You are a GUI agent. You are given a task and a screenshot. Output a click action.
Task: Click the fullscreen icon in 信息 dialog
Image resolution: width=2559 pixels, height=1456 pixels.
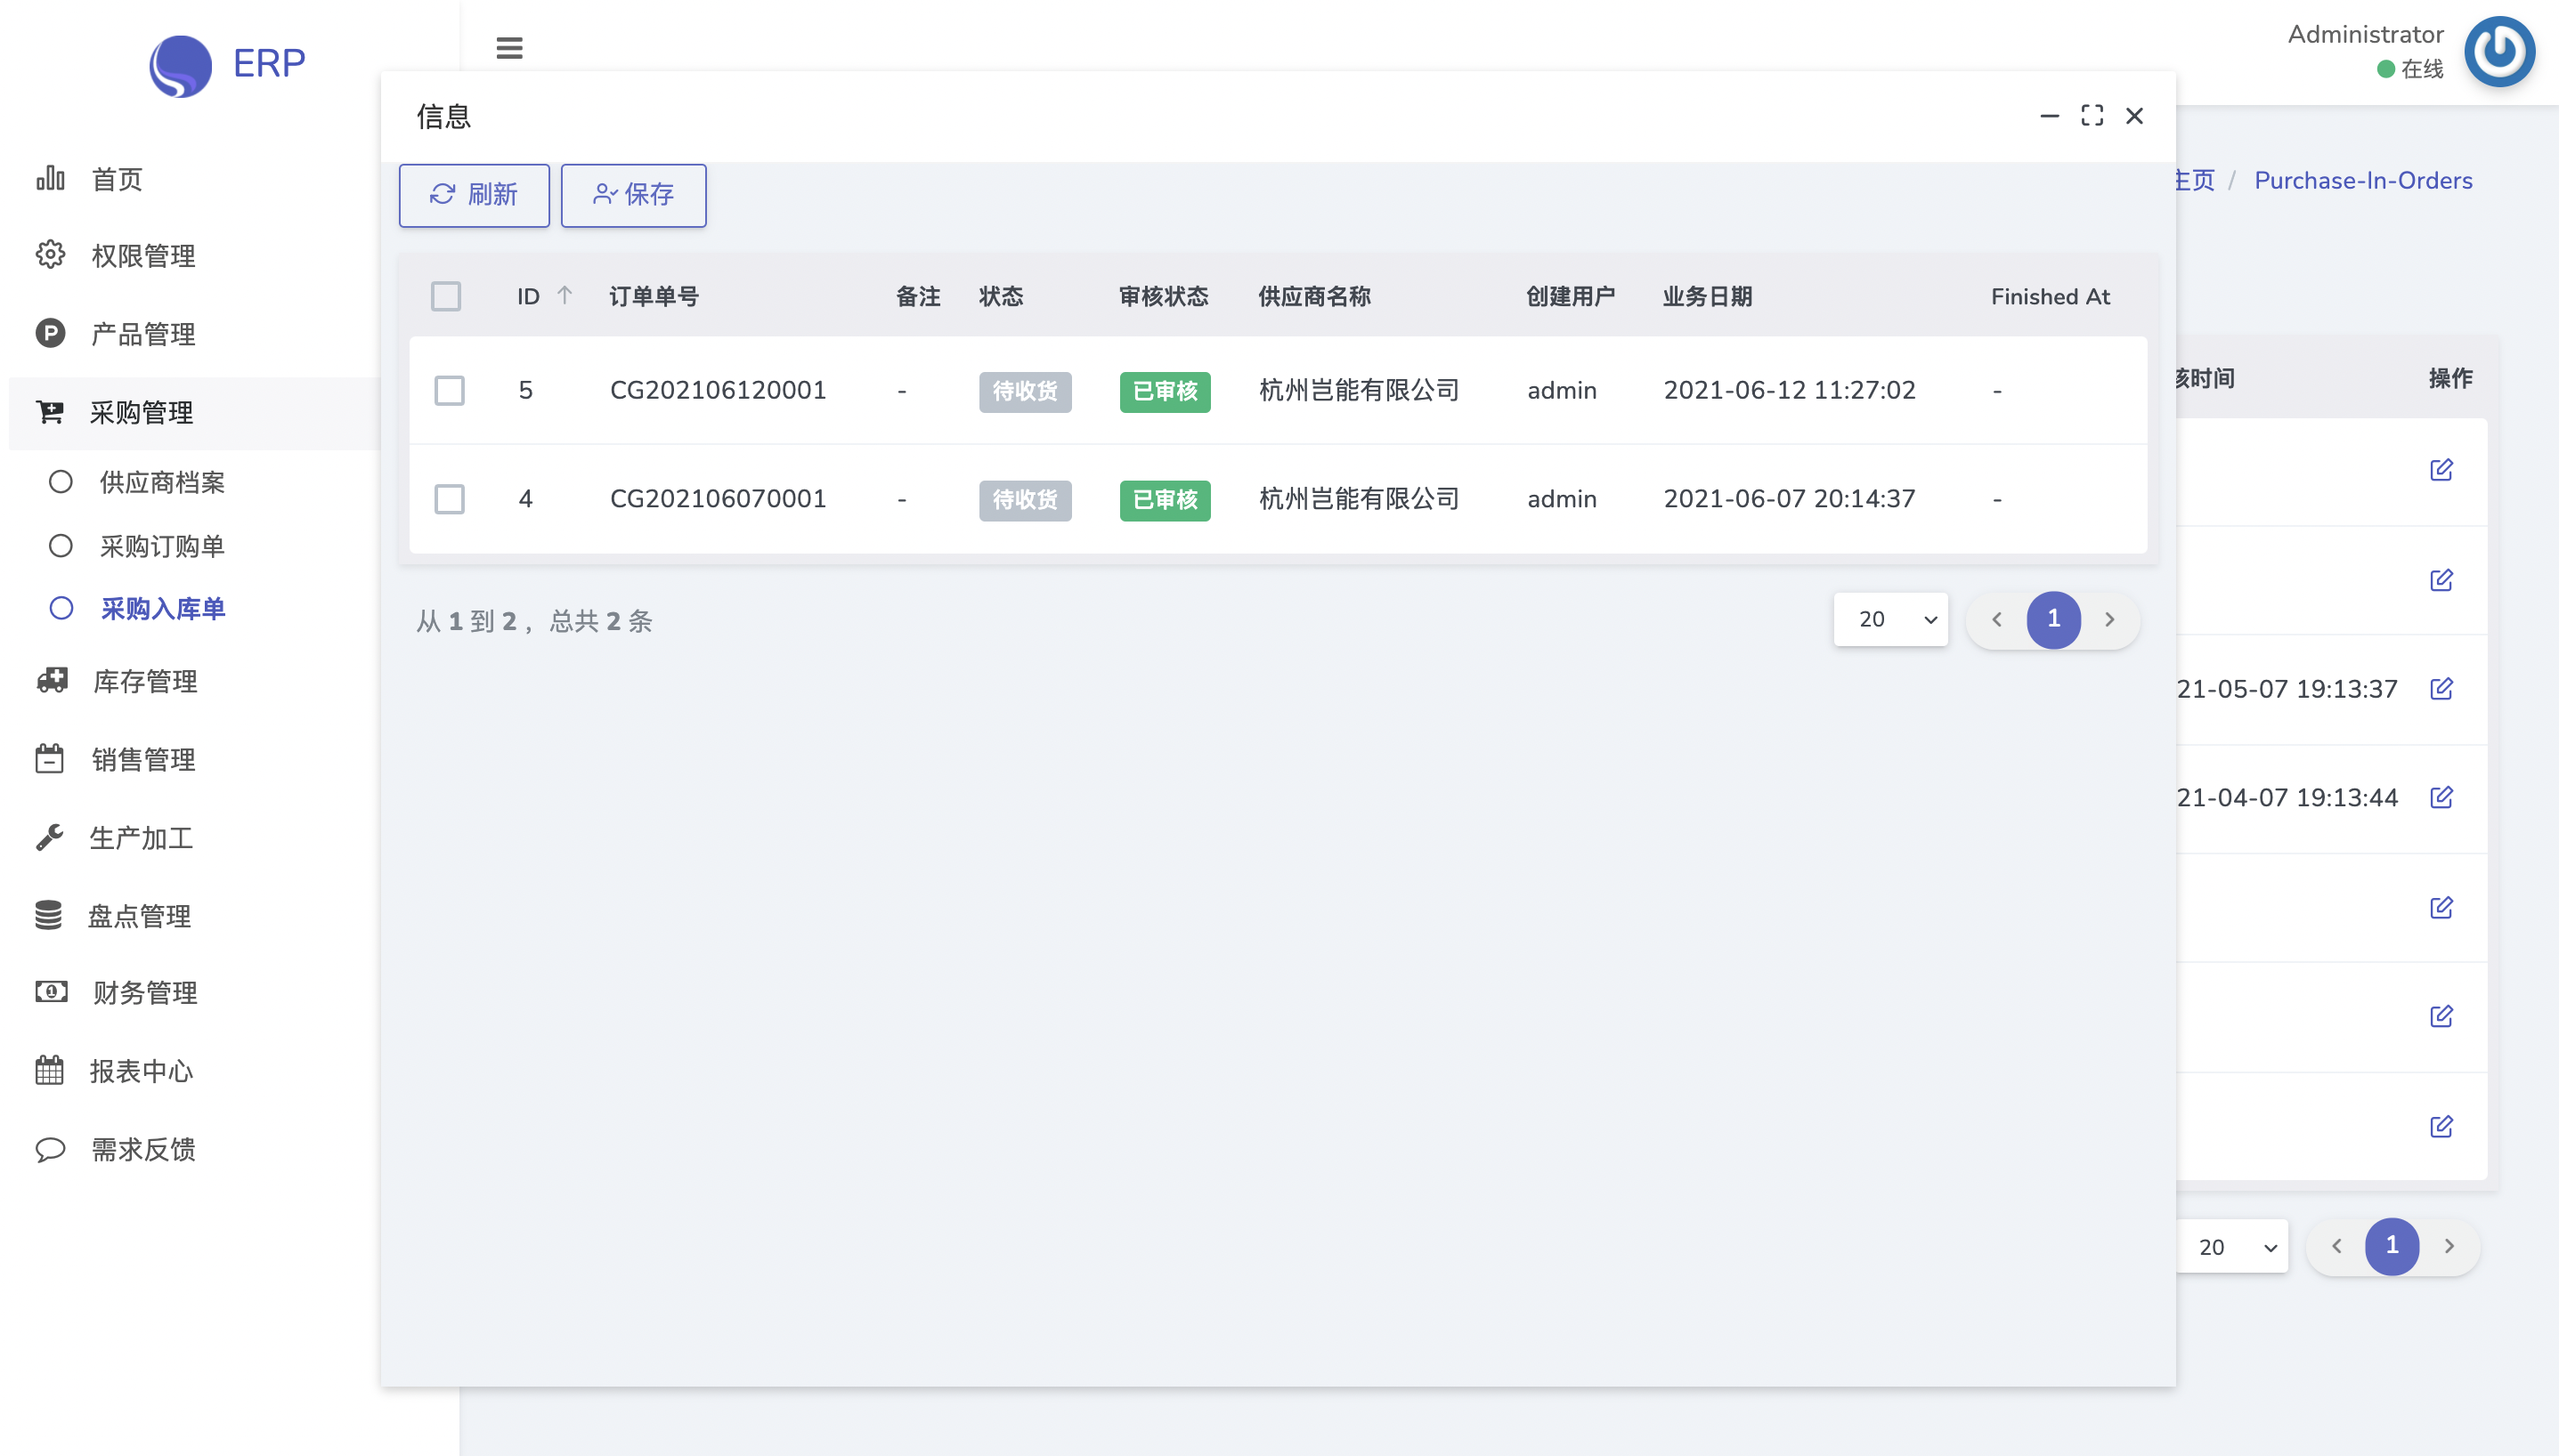[2092, 116]
